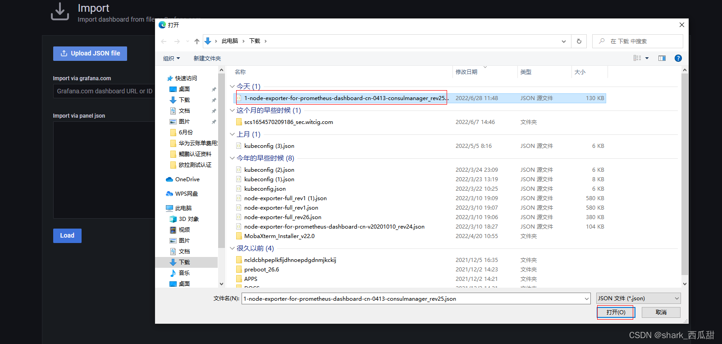Select kubeconfig (2).json file
The width and height of the screenshot is (722, 344).
pos(420,170)
